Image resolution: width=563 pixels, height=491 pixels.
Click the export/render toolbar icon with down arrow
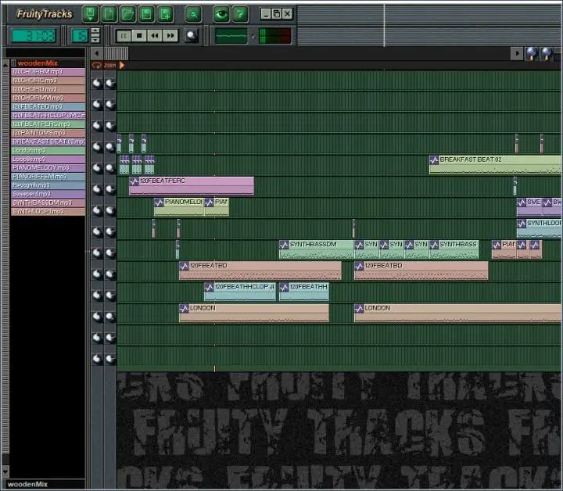(x=90, y=14)
